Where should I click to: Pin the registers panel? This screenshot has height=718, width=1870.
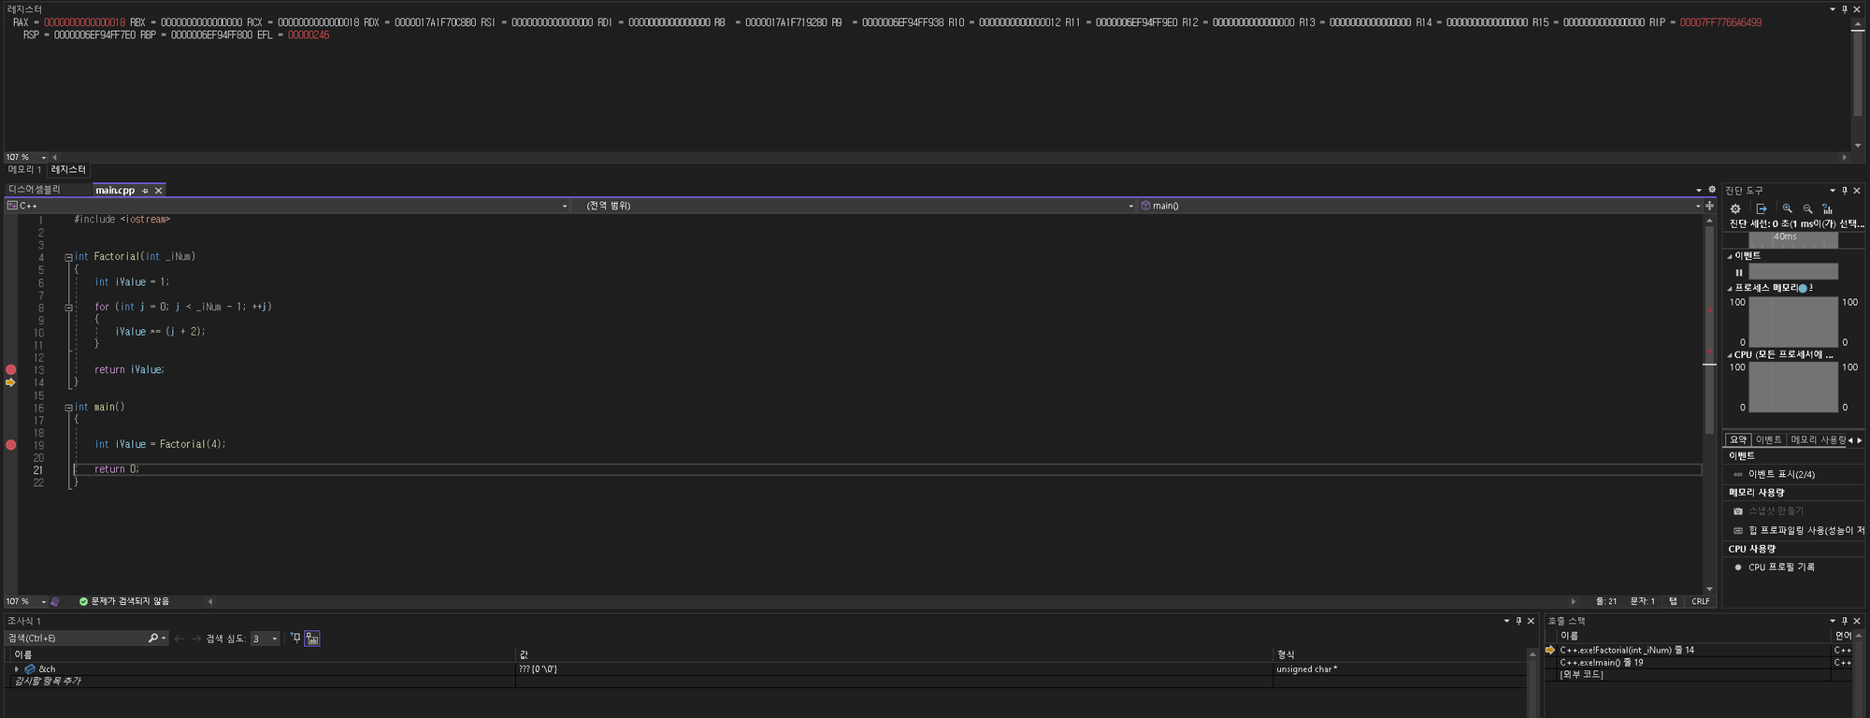[x=1845, y=9]
